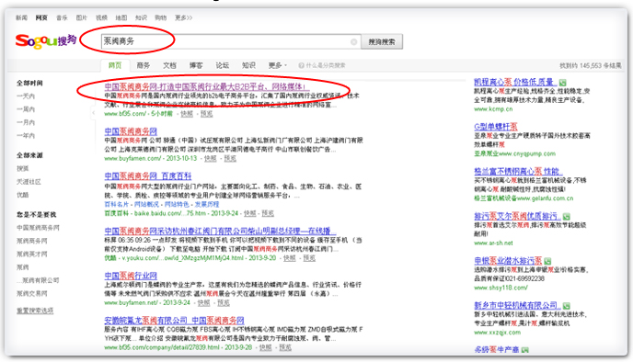The width and height of the screenshot is (633, 362).
Task: Filter results by 一天内
Action: tap(26, 96)
